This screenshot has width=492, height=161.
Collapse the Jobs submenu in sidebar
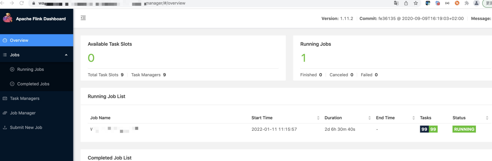66,55
